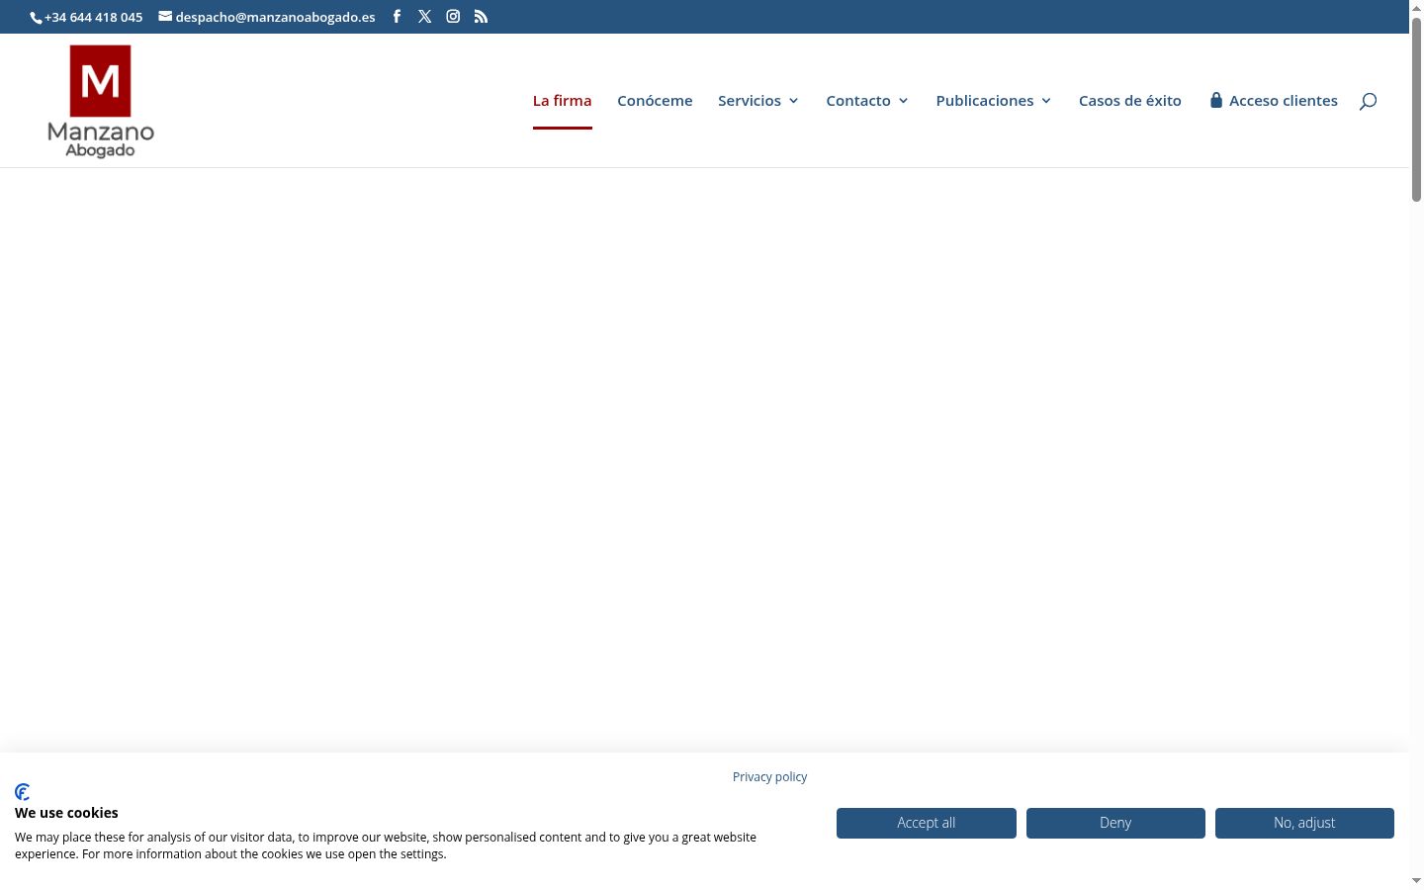Click the scrollbar up arrow
Image resolution: width=1424 pixels, height=890 pixels.
click(x=1416, y=7)
